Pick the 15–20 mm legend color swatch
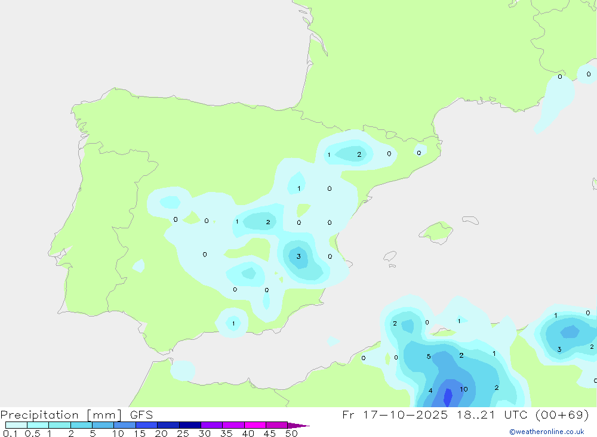The height and width of the screenshot is (437, 597). [146, 425]
